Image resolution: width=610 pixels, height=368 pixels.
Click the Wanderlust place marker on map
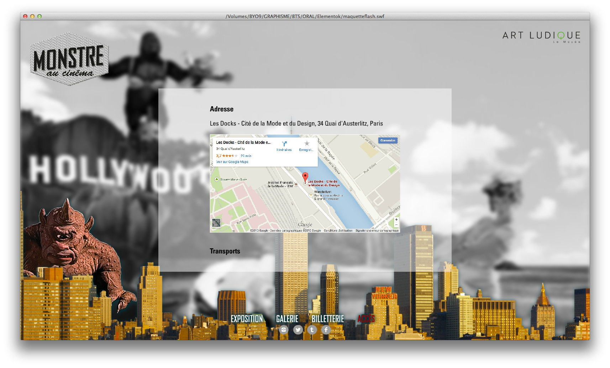pyautogui.click(x=311, y=195)
